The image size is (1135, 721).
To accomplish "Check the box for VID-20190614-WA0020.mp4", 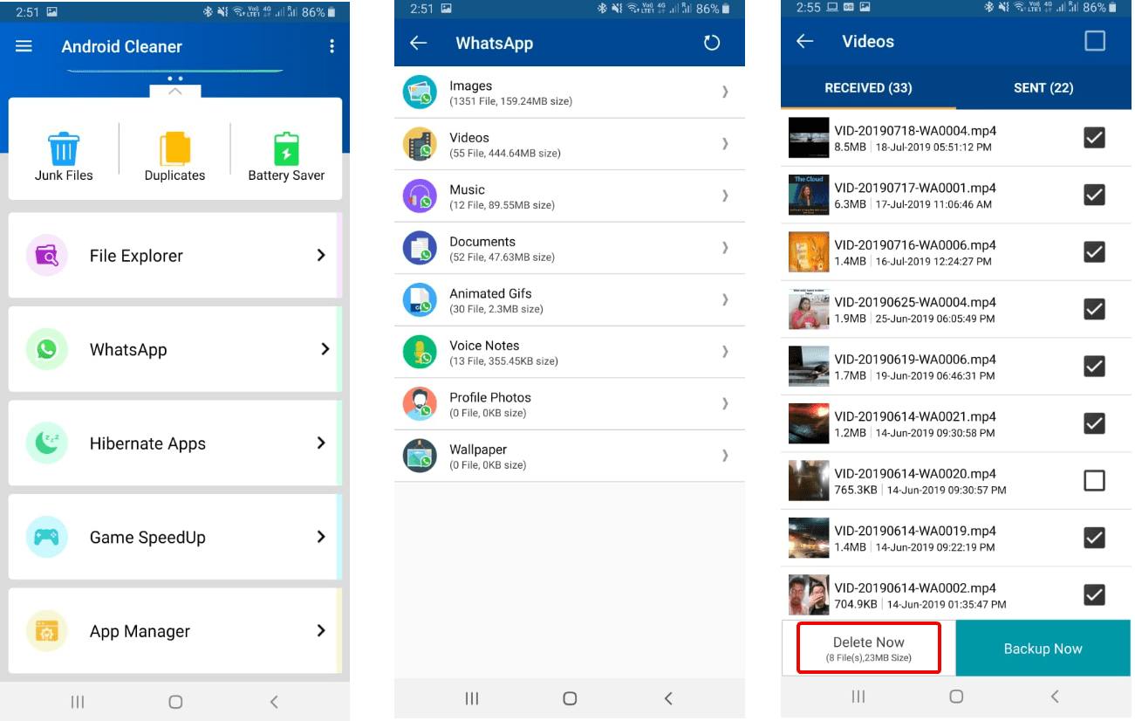I will pos(1094,481).
